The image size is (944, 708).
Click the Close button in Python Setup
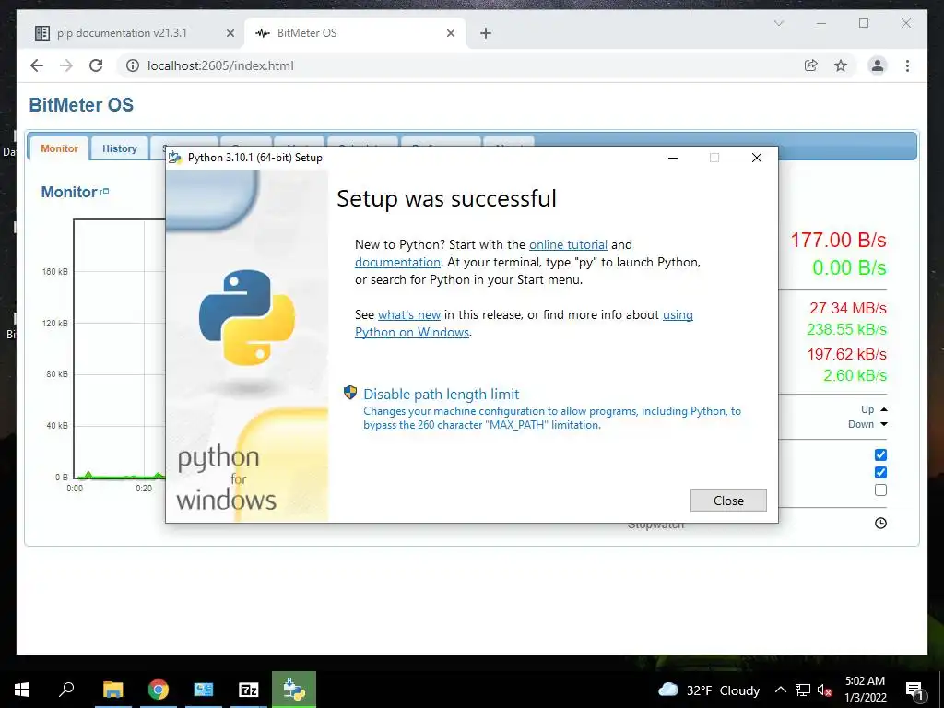[x=728, y=501]
